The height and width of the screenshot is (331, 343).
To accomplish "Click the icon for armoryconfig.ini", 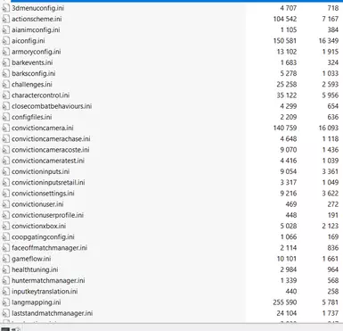I will tap(6, 52).
